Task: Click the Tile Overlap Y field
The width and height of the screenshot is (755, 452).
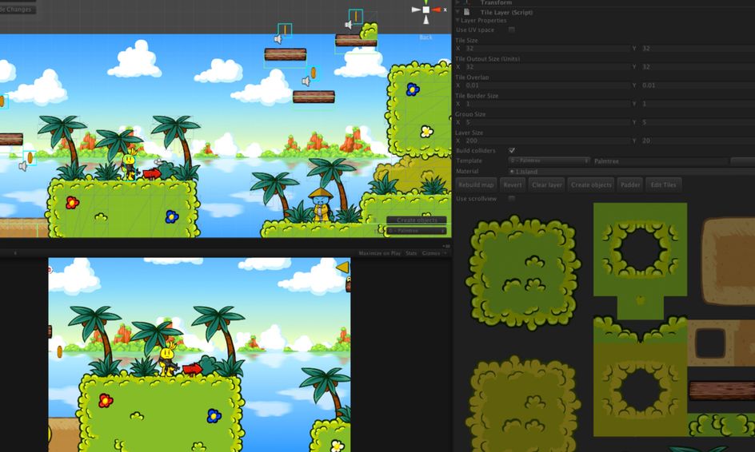Action: click(697, 85)
